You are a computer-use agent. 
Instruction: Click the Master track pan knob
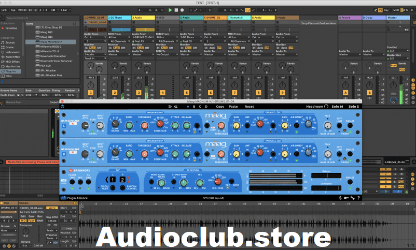(393, 85)
